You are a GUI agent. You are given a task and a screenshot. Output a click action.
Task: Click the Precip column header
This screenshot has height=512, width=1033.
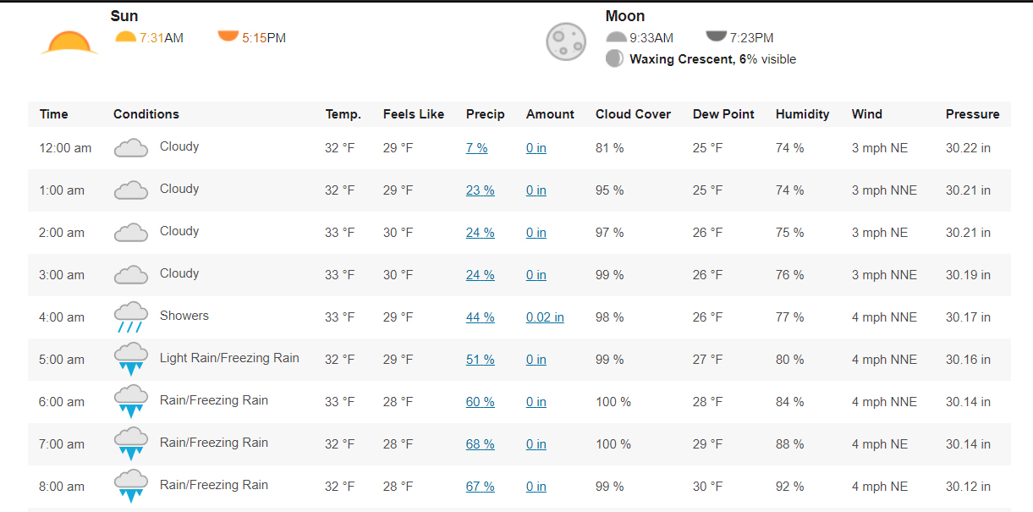pos(486,114)
